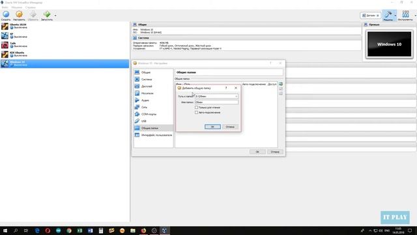Open the dropdown arrow next to Запустить
This screenshot has width=417, height=235.
point(55,16)
